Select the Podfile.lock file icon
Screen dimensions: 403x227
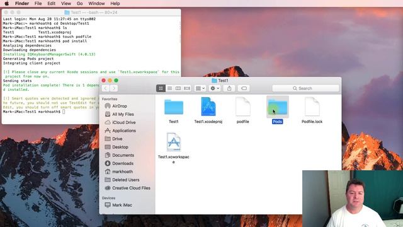pos(312,107)
